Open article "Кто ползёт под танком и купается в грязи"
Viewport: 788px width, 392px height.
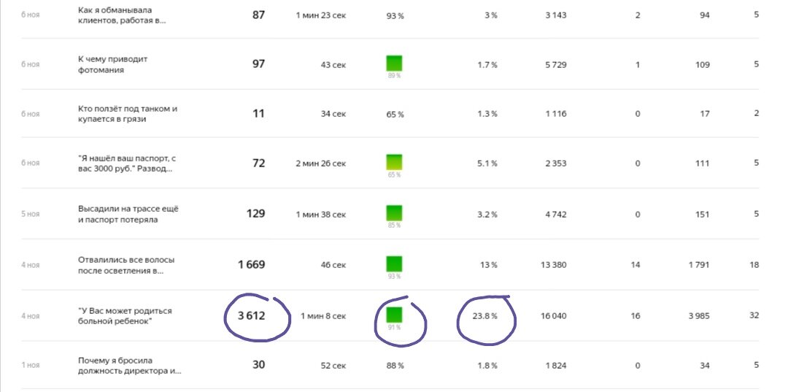pos(128,114)
